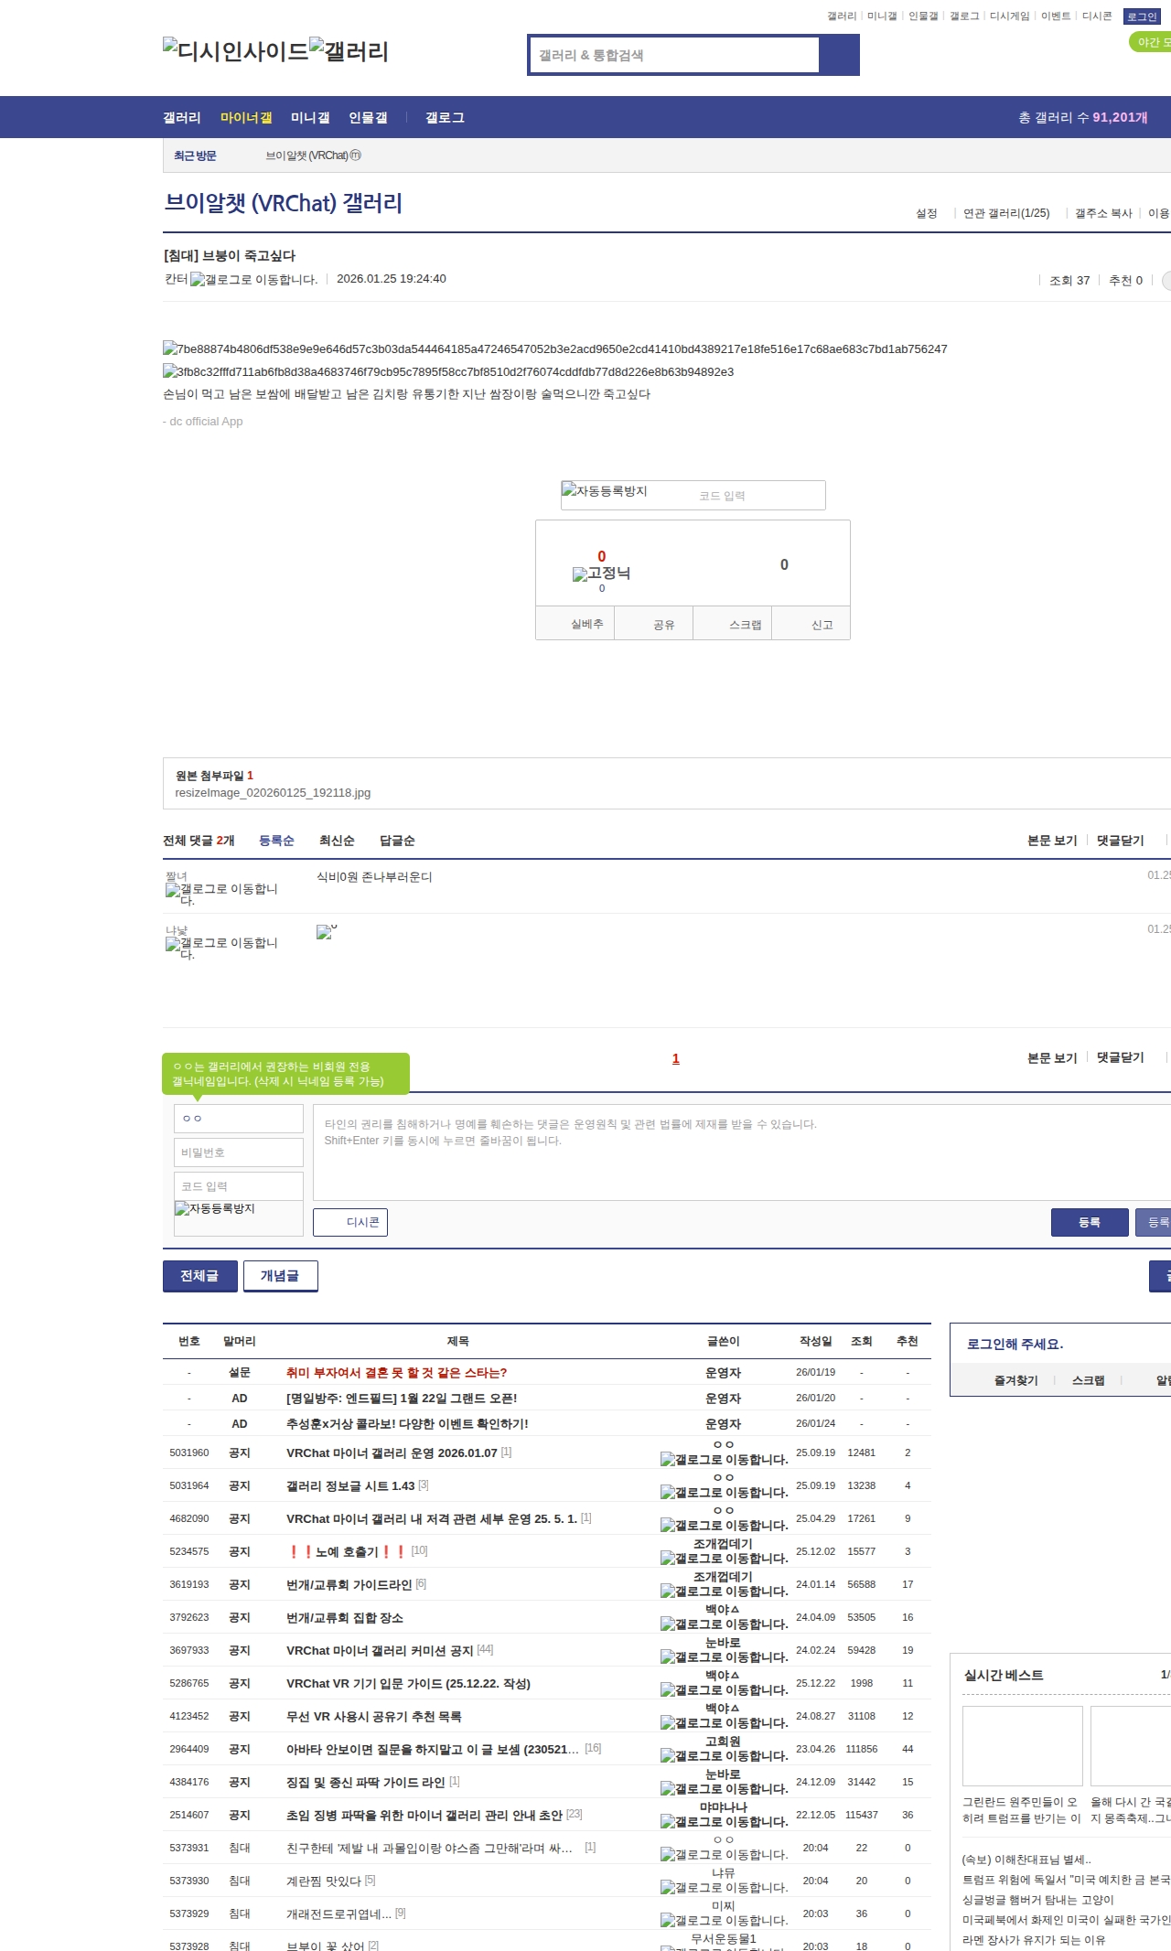
Task: Expand the 연관 갤러리(1/25) list
Action: point(1006,213)
